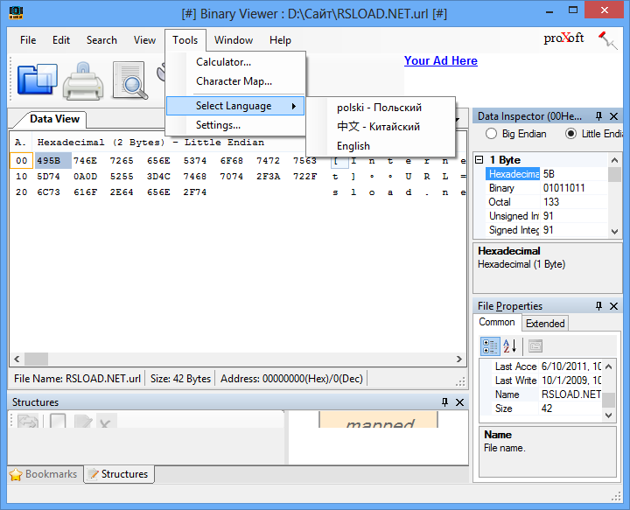630x510 pixels.
Task: Collapse the 1 Byte group
Action: (479, 160)
